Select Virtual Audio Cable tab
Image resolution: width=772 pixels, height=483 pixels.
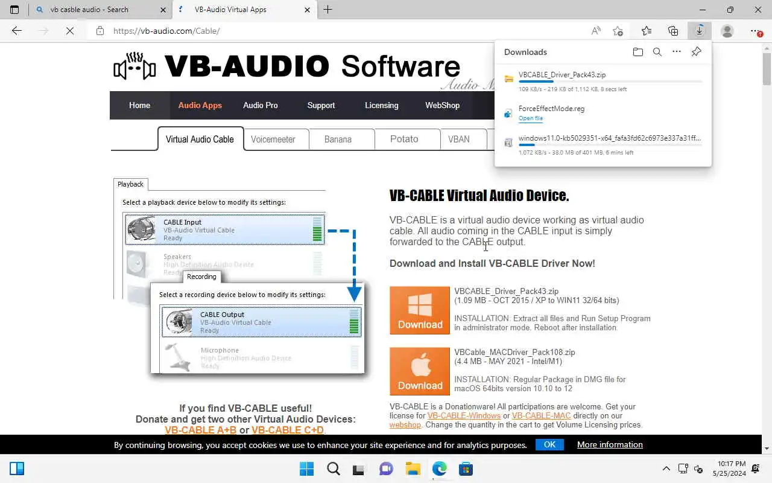point(200,139)
